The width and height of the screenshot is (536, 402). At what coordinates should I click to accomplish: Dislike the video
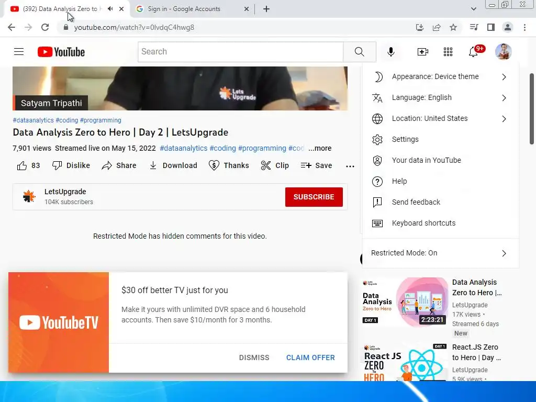[71, 165]
